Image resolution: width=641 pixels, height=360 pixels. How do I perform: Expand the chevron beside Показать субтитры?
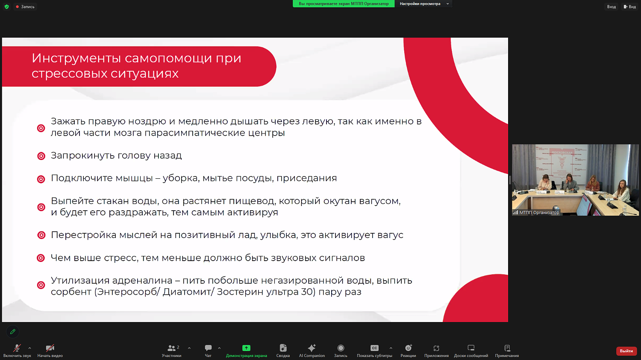tap(390, 347)
